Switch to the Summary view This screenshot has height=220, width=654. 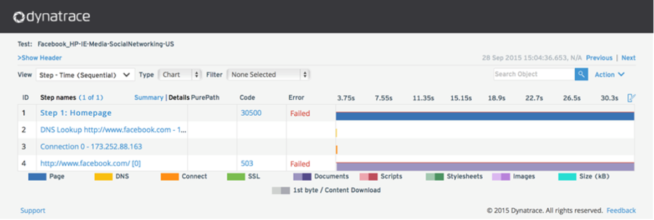(149, 98)
